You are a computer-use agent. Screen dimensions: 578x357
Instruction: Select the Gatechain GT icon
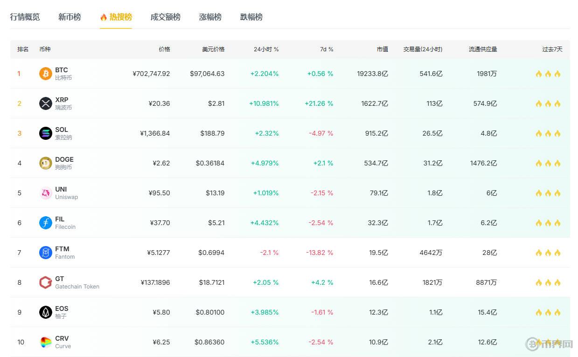point(45,282)
